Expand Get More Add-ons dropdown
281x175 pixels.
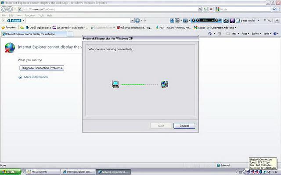click(235, 28)
